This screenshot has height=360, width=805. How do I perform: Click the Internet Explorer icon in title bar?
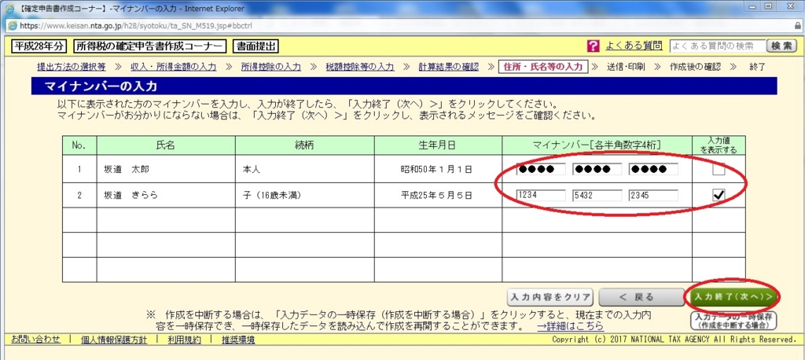(x=9, y=9)
